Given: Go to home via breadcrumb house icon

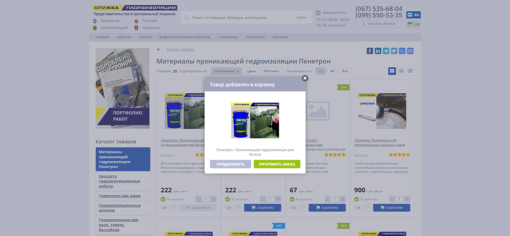Looking at the screenshot, I should pos(159,50).
